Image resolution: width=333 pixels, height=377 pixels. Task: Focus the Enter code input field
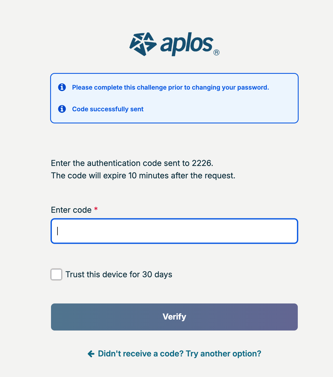[174, 231]
